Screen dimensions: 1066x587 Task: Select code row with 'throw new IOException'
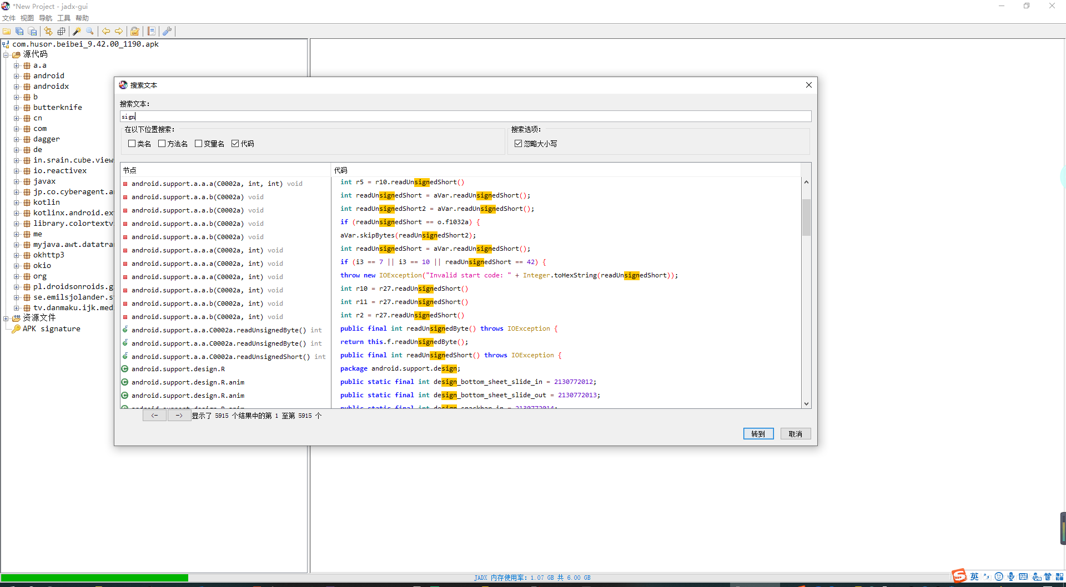(566, 275)
